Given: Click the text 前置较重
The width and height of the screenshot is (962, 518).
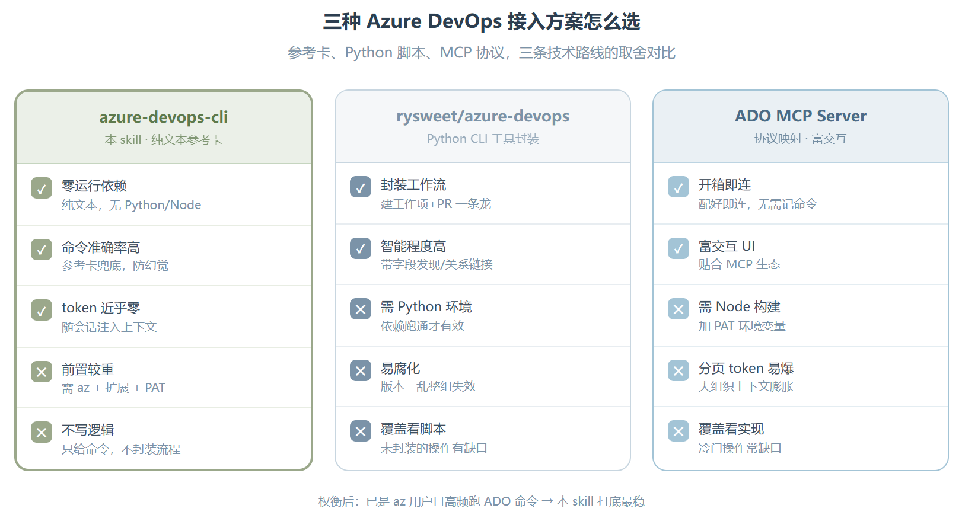Looking at the screenshot, I should tap(88, 370).
